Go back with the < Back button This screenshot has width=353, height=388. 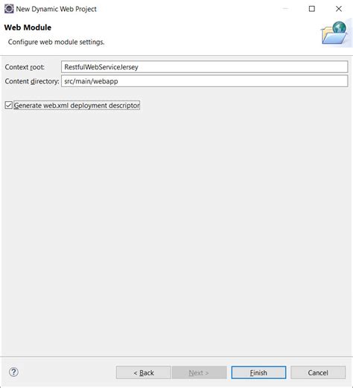pos(144,372)
